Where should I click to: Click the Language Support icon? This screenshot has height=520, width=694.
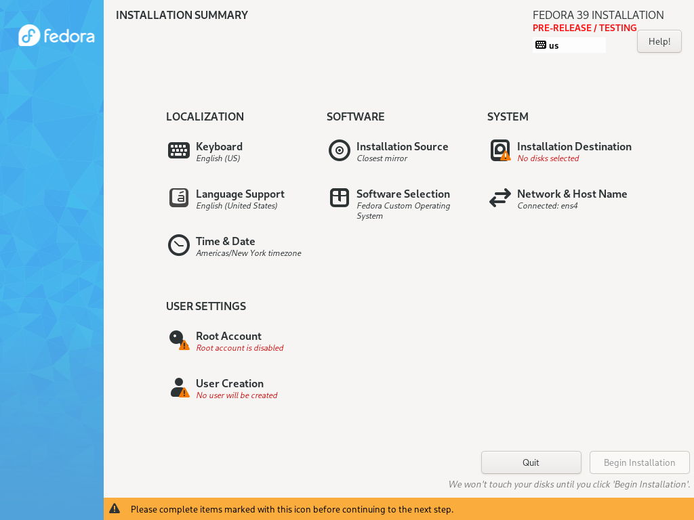(x=179, y=198)
